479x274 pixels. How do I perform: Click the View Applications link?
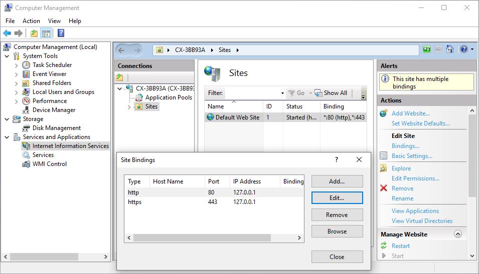coord(415,210)
